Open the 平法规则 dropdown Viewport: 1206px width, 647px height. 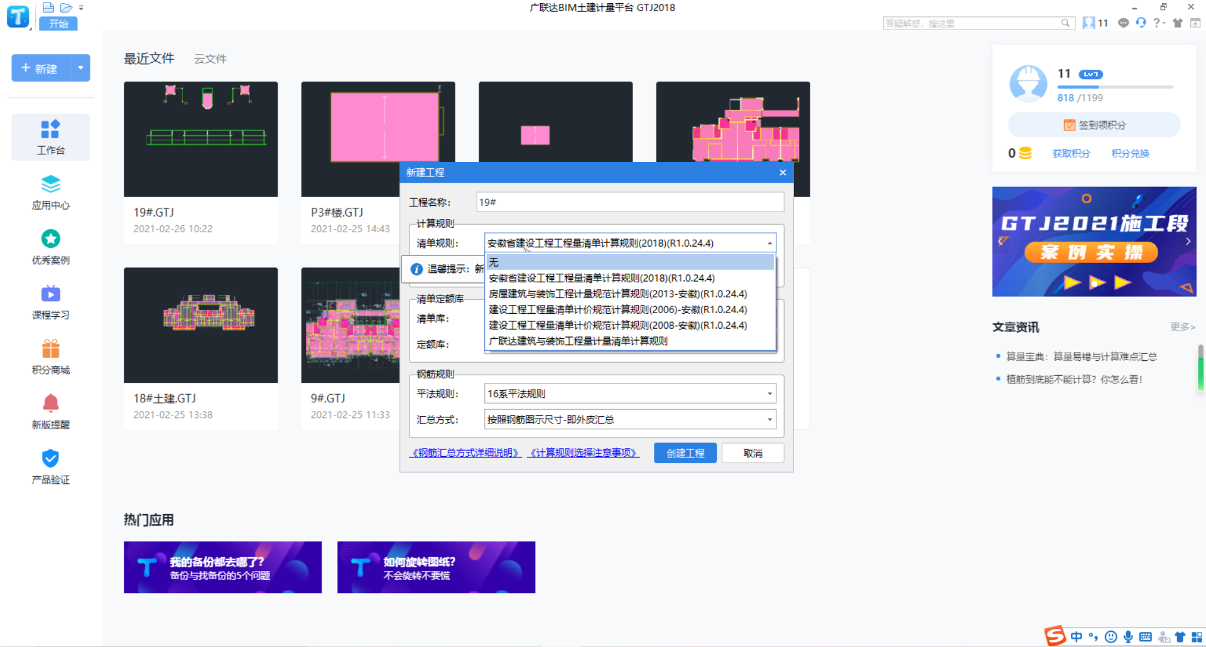point(769,393)
